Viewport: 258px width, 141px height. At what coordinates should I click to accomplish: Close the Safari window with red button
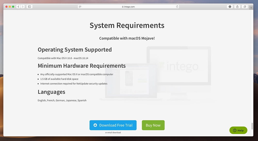point(6,7)
